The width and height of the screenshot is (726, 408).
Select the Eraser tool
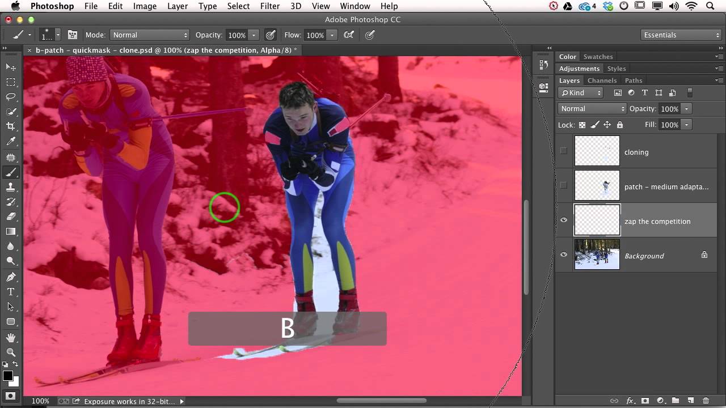11,216
